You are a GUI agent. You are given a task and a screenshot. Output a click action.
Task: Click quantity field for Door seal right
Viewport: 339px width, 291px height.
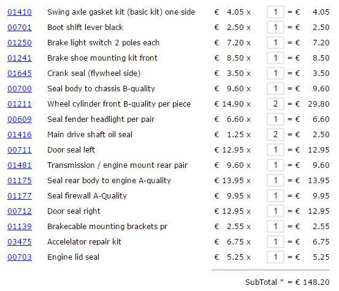(275, 211)
